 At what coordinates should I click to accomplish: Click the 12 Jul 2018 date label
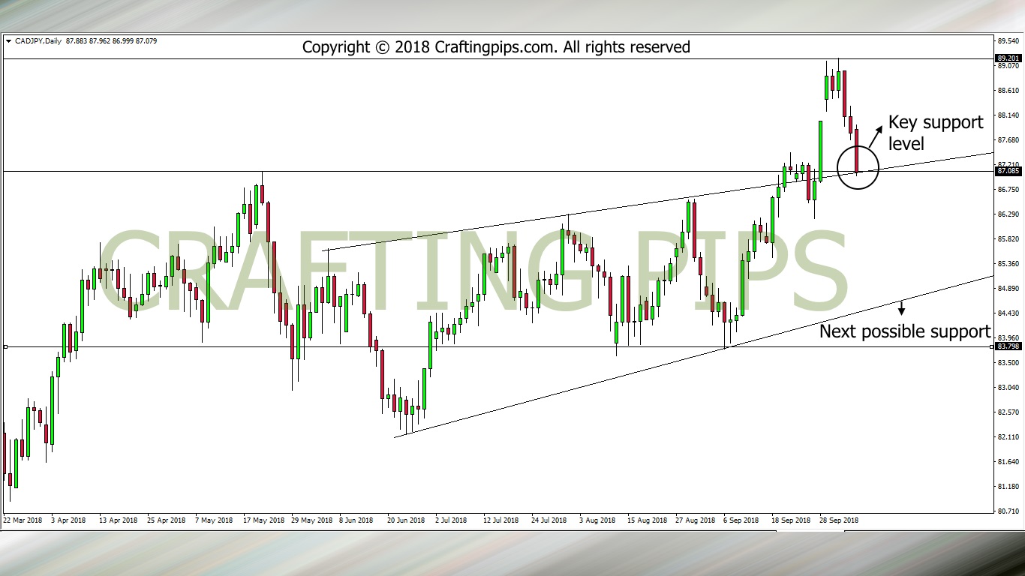pyautogui.click(x=501, y=520)
